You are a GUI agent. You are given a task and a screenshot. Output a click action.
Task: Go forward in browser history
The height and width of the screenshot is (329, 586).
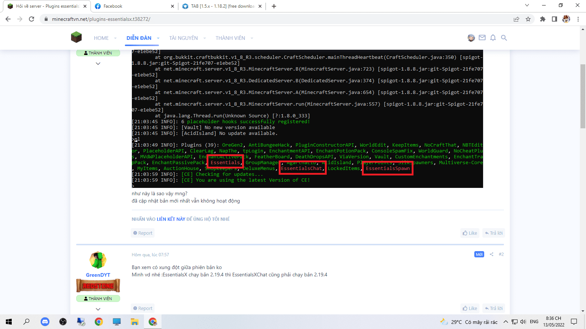point(20,19)
